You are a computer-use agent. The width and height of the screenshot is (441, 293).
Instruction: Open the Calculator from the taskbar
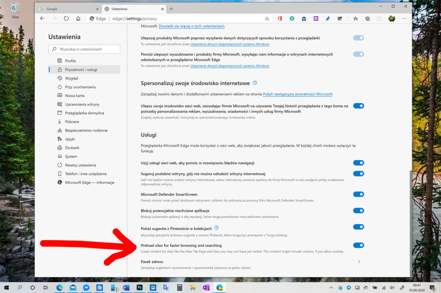tap(179, 287)
